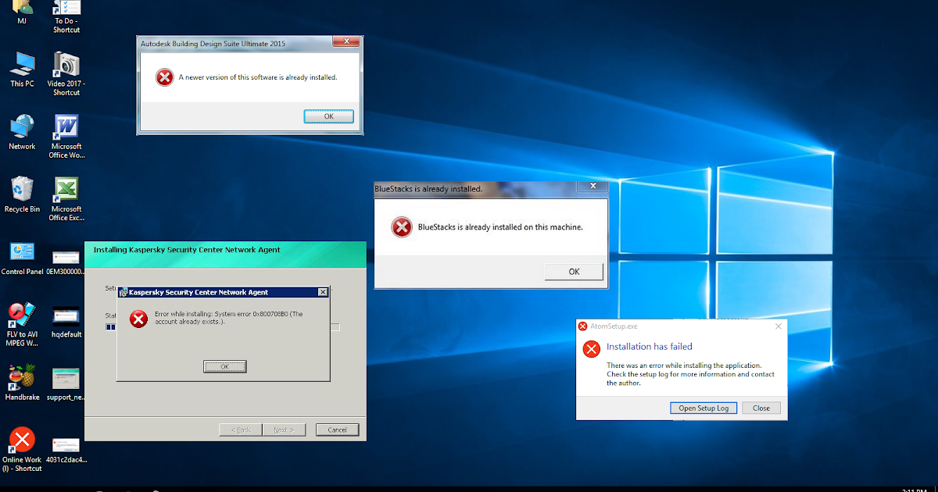Viewport: 938px width, 492px height.
Task: Click the AtomSetup.exe title bar icon
Action: [x=582, y=326]
